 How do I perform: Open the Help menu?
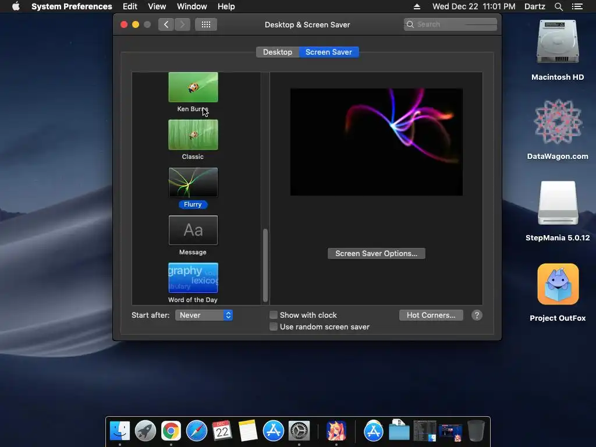point(226,6)
